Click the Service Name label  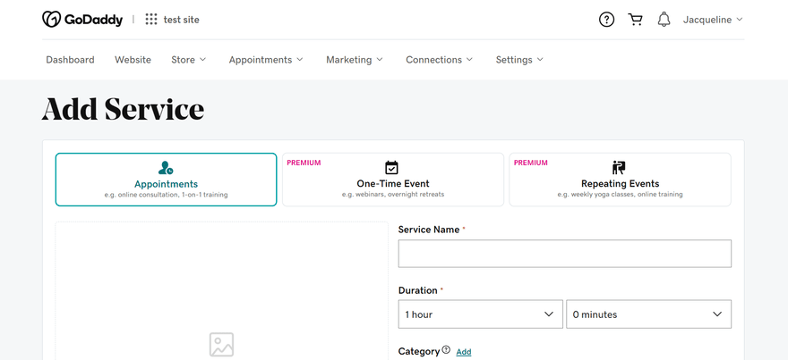[429, 230]
